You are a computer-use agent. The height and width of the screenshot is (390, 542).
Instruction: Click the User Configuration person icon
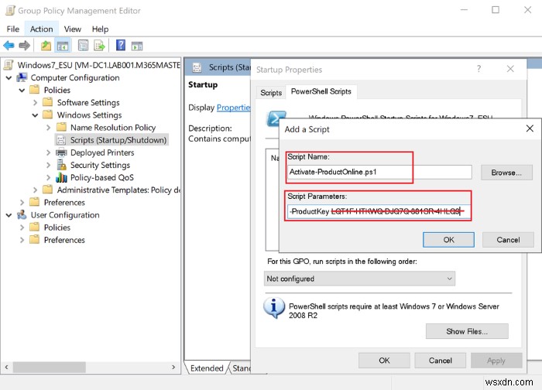coord(22,214)
